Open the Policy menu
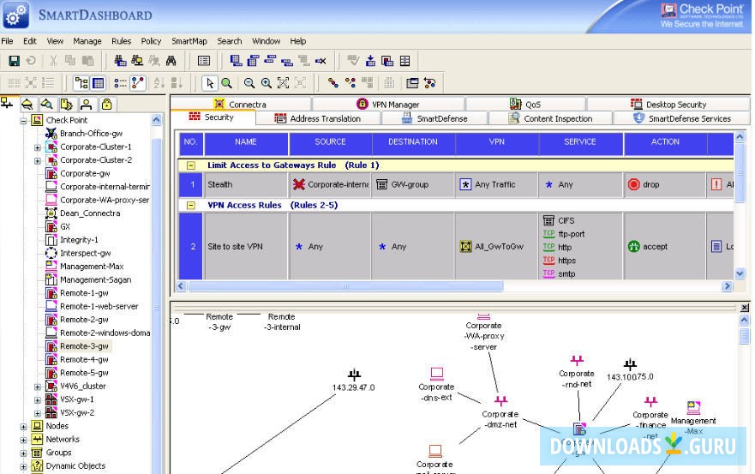Viewport: 755px width, 474px height. pos(151,41)
